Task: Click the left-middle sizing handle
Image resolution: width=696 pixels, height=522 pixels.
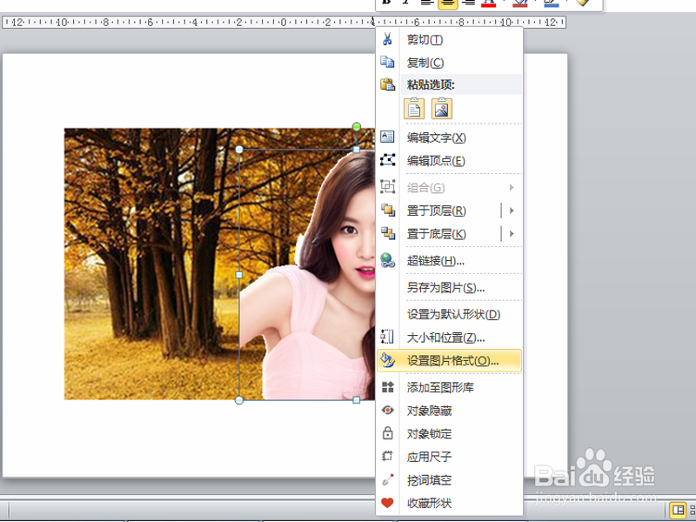Action: tap(239, 275)
